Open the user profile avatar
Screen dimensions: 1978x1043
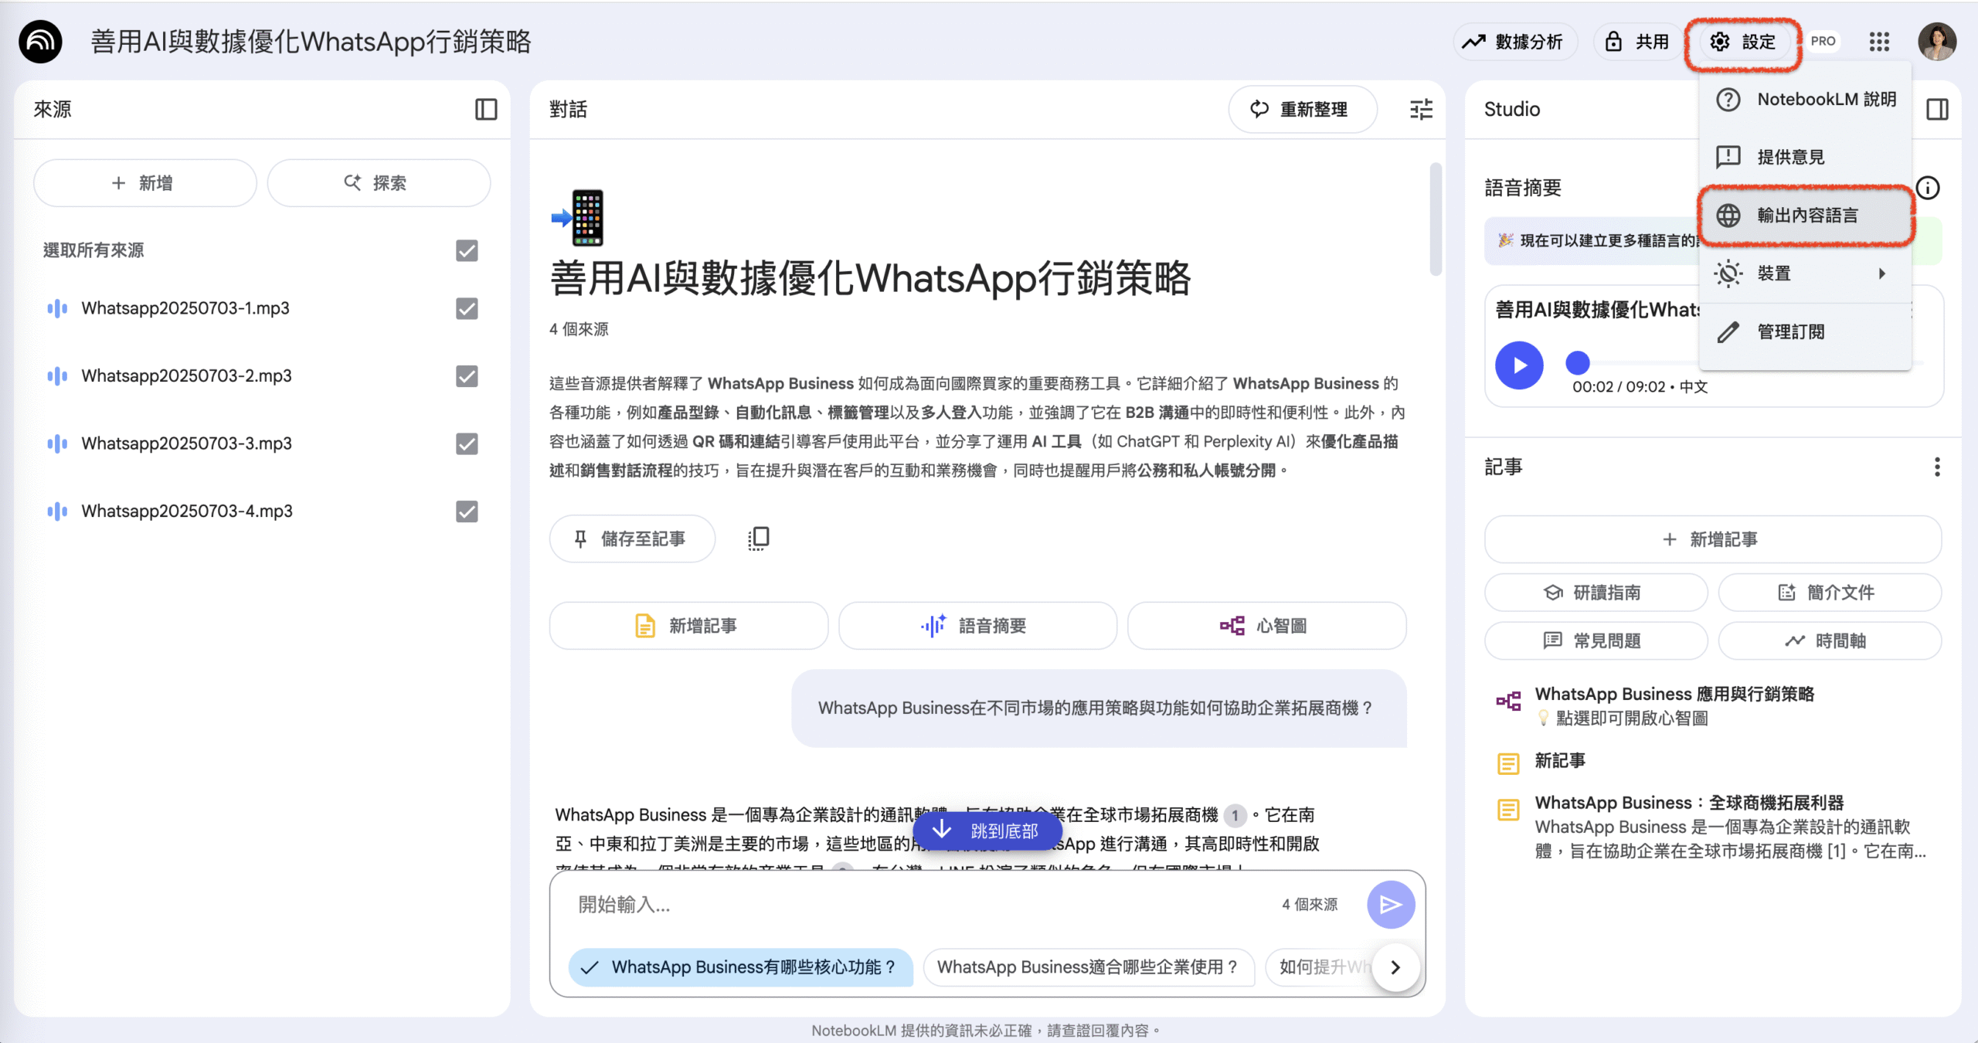click(x=1937, y=42)
